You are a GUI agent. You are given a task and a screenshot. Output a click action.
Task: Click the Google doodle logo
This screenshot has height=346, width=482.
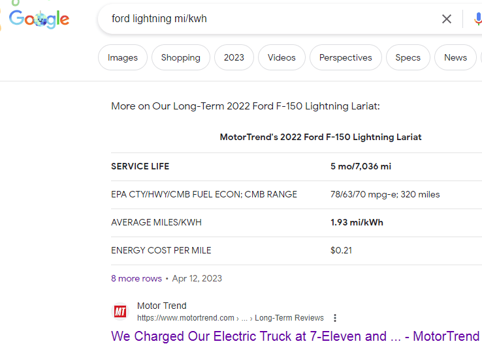(39, 19)
